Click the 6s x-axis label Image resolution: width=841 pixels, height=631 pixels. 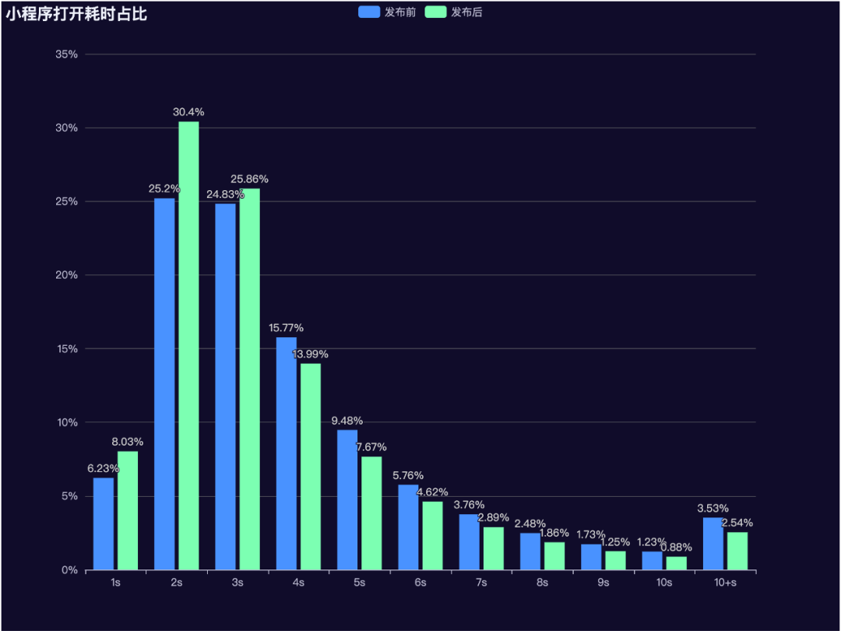click(x=420, y=583)
